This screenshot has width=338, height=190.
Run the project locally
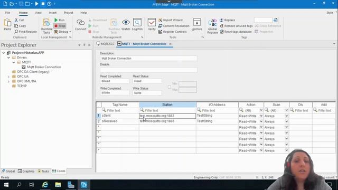point(60,20)
